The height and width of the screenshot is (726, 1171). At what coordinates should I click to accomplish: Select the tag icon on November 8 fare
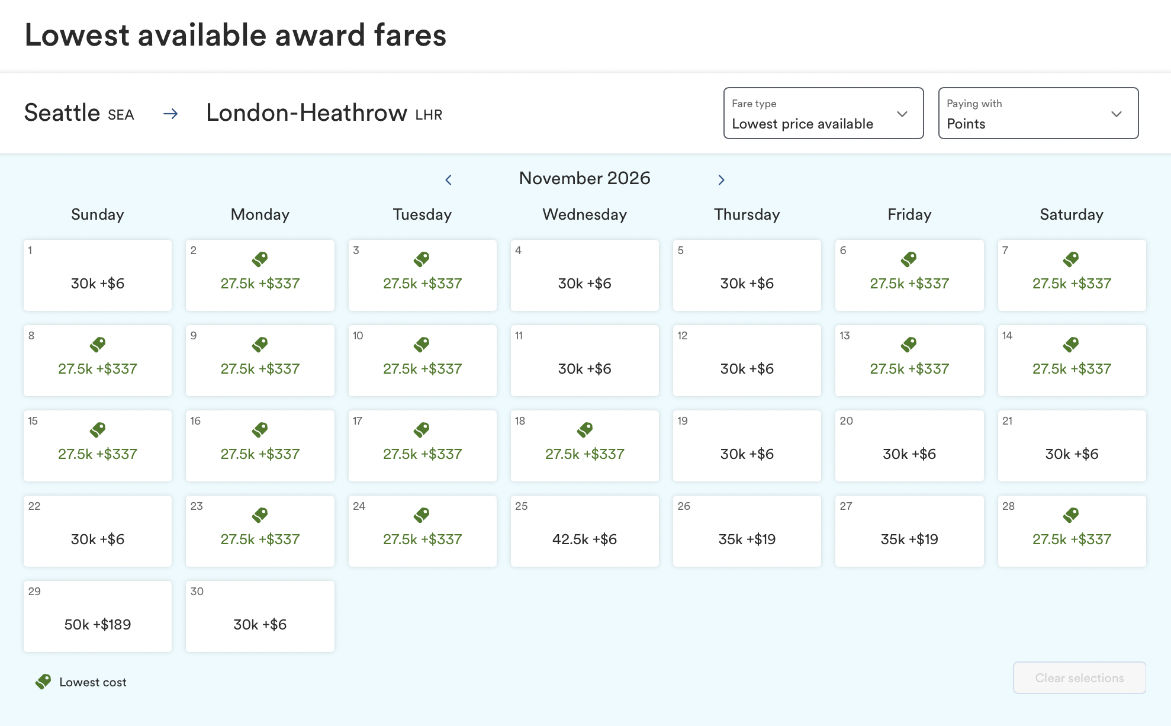(x=97, y=344)
